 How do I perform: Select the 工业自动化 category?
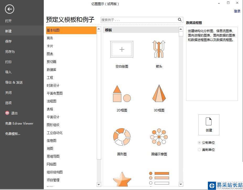(55, 133)
